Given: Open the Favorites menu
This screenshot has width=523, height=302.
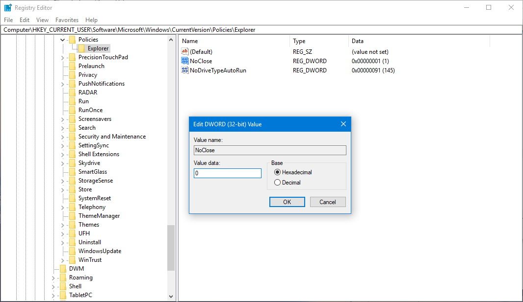Looking at the screenshot, I should (x=67, y=20).
